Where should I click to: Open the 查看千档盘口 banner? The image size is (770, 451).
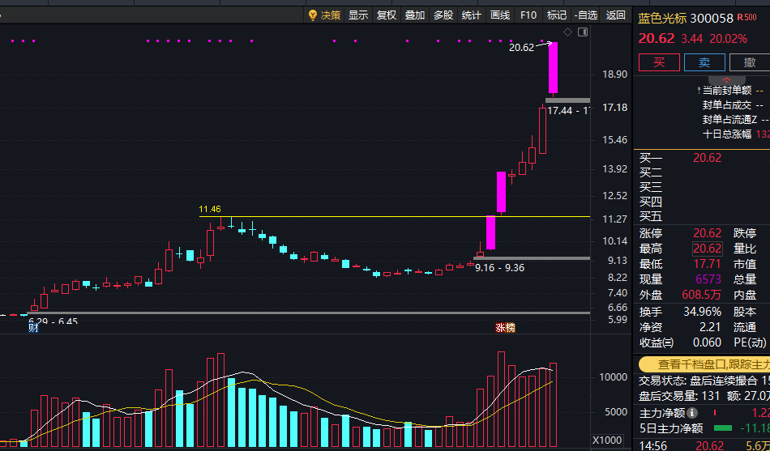pos(704,364)
